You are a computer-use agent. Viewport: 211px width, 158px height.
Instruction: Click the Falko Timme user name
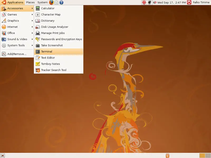click(x=201, y=2)
